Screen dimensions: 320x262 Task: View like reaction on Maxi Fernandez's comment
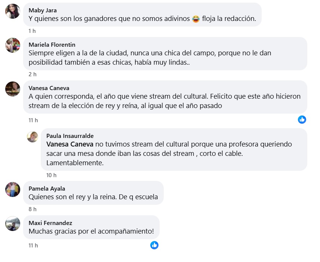154,245
